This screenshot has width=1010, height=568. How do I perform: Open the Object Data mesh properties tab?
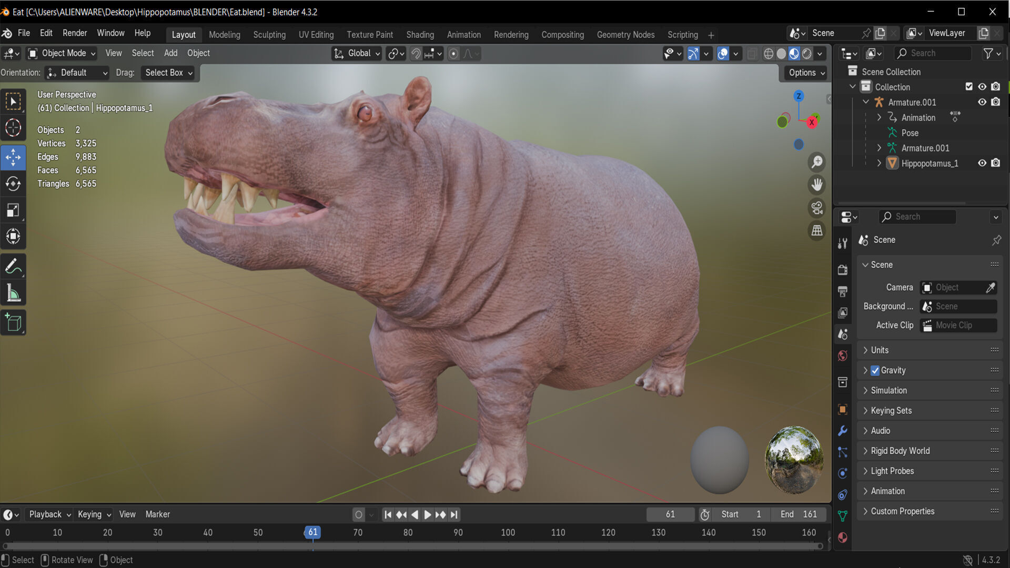pyautogui.click(x=843, y=516)
